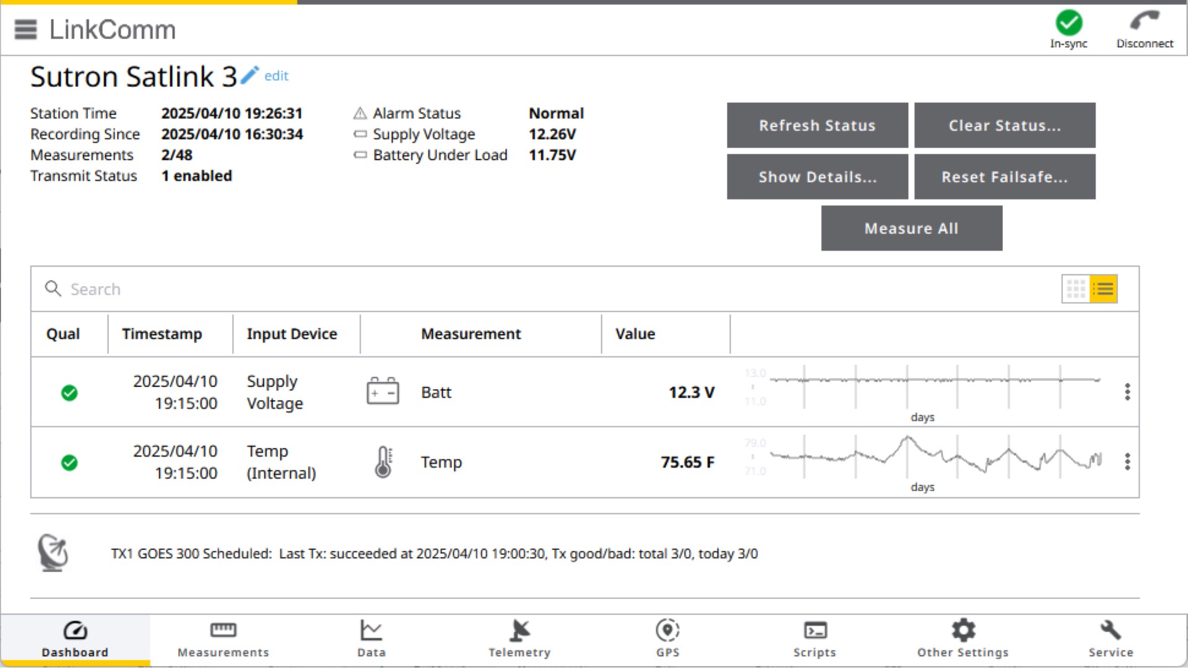Open the Service tab
The height and width of the screenshot is (669, 1188).
(x=1111, y=640)
